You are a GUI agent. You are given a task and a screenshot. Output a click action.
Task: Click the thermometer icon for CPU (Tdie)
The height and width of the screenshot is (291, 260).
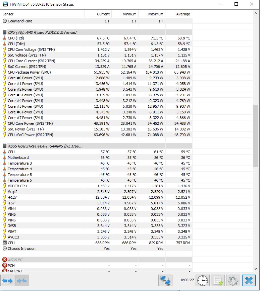[x=5, y=44]
